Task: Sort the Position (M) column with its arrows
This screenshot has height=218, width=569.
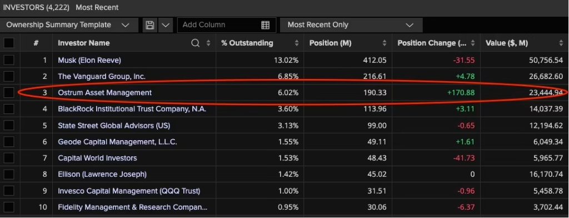Action: point(385,43)
